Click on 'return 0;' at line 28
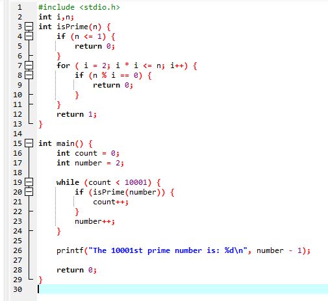The image size is (328, 301). 77,270
